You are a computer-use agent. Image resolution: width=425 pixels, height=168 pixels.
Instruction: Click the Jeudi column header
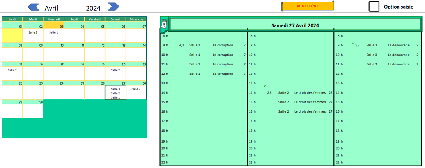point(74,19)
